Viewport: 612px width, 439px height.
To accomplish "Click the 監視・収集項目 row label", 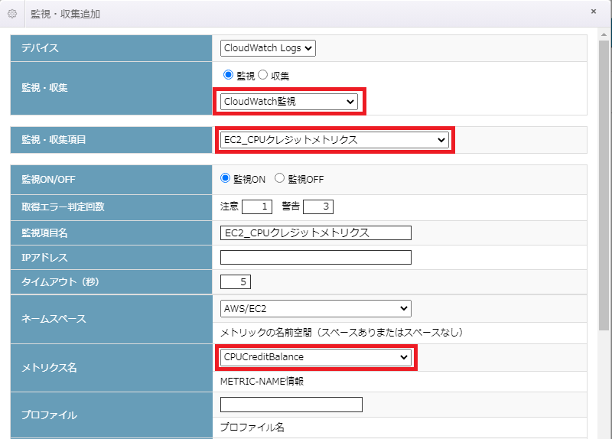I will 54,140.
